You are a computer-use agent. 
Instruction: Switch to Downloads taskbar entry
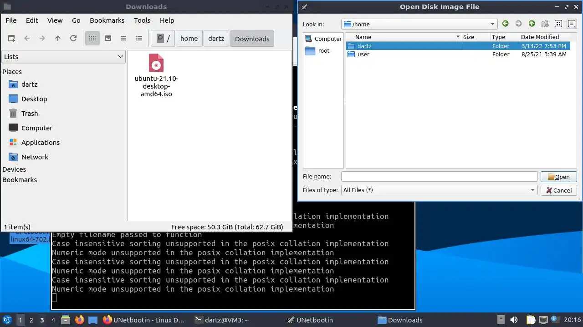400,320
